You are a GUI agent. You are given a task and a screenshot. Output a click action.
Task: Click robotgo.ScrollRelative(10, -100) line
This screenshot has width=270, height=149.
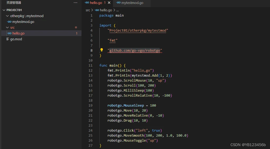tap(140, 95)
